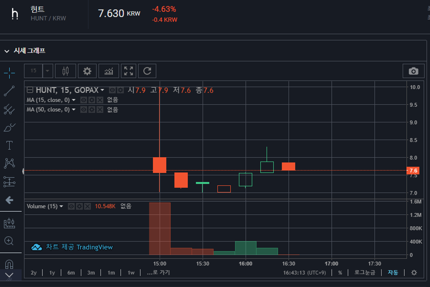430x287 pixels.
Task: Set chart range to 1w
Action: click(131, 273)
